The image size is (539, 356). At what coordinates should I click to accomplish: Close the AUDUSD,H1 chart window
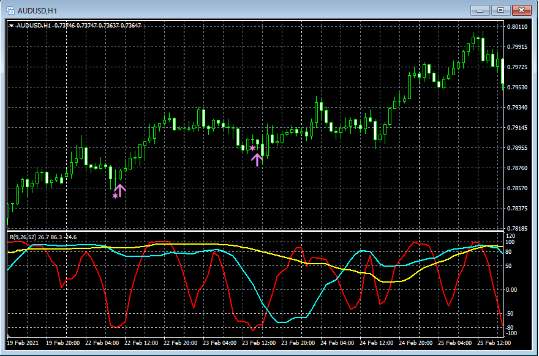click(522, 10)
